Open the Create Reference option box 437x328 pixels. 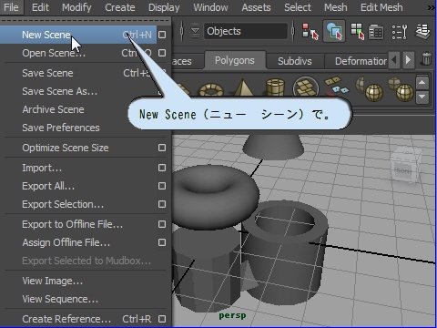tap(162, 319)
